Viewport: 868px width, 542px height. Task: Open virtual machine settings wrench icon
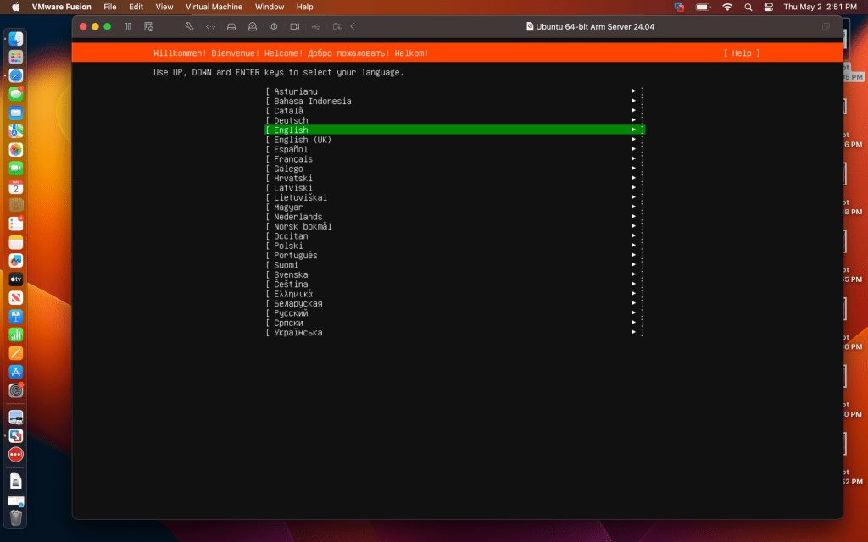click(x=189, y=27)
